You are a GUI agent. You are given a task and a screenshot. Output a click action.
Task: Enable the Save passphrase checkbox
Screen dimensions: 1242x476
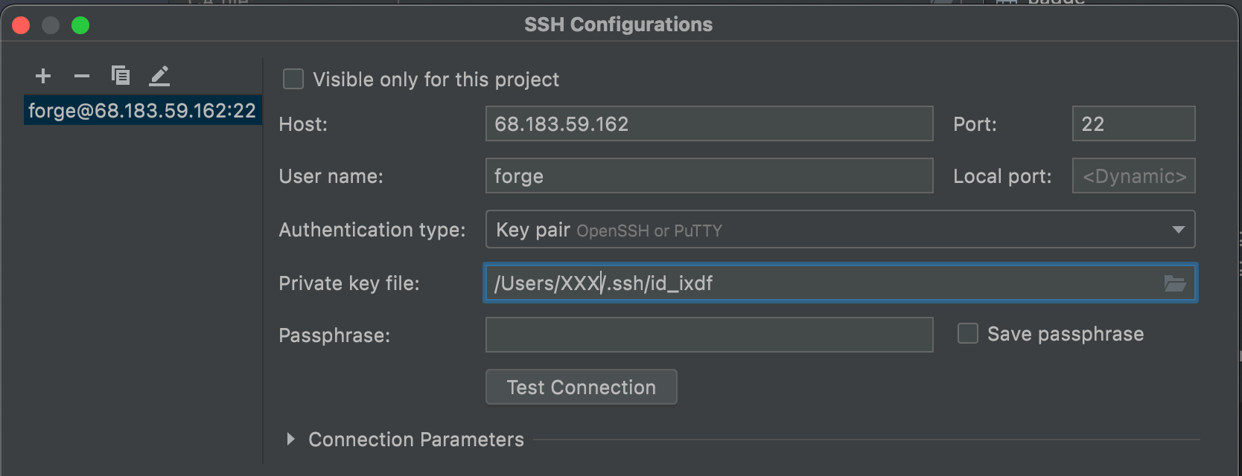[x=968, y=334]
